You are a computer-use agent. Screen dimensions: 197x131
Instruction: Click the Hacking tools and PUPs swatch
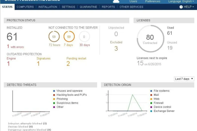pyautogui.click(x=54, y=95)
